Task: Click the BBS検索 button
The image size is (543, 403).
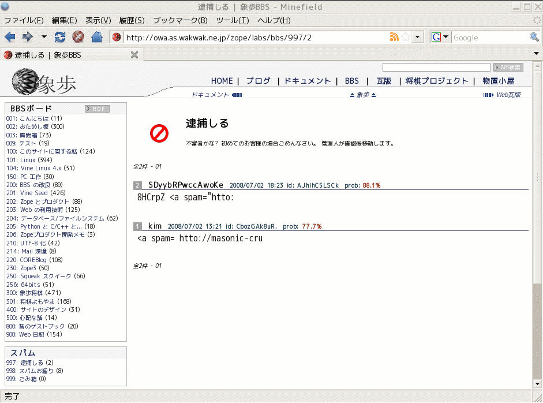Action: (508, 68)
